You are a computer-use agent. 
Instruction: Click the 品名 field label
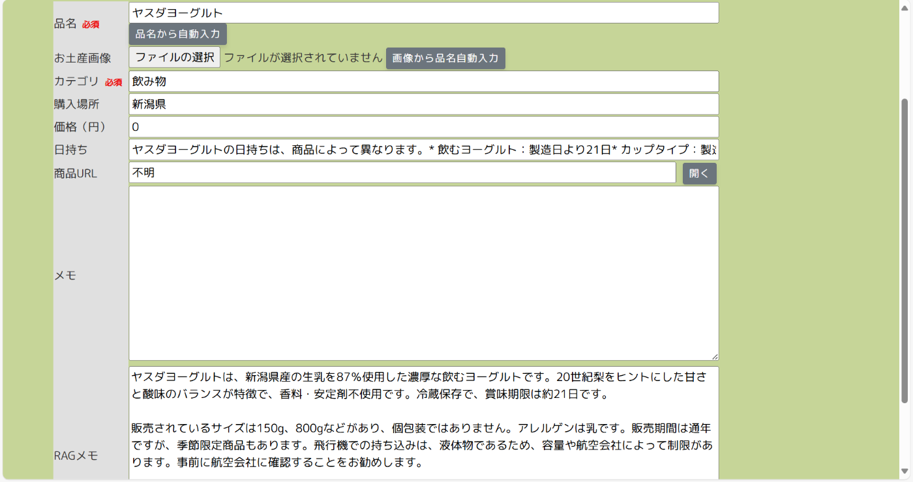coord(65,23)
